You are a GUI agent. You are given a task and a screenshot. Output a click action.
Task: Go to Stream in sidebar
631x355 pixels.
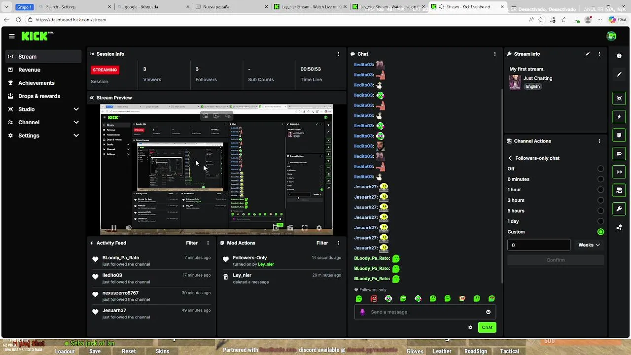43,57
